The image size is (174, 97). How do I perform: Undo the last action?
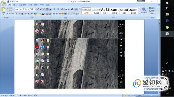point(10,2)
